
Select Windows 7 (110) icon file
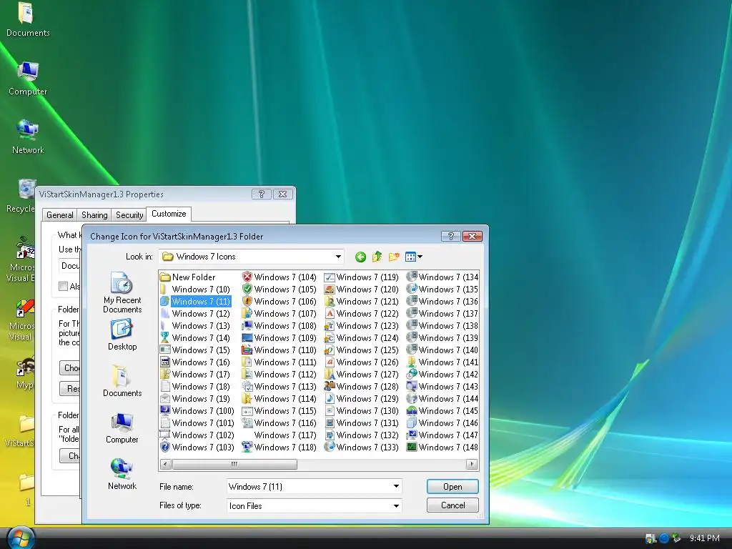tap(280, 350)
